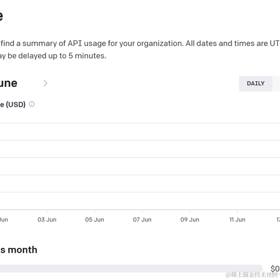Click the 03 Jun axis label
Image resolution: width=280 pixels, height=280 pixels.
[47, 220]
